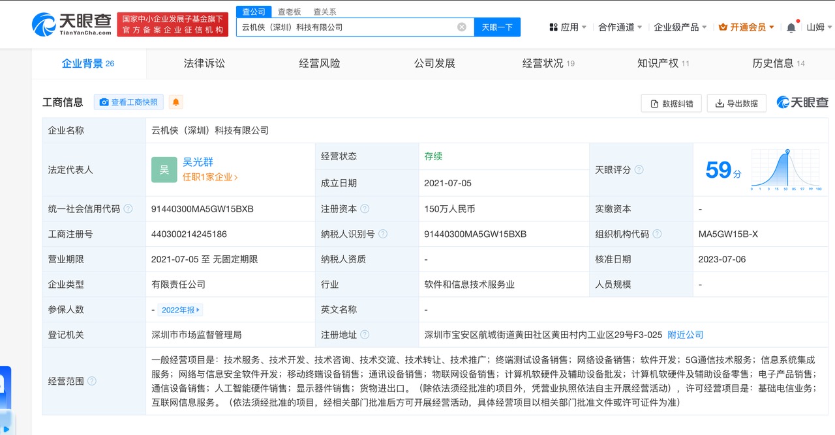Open the 知识产权 tab
The height and width of the screenshot is (435, 835).
click(662, 63)
